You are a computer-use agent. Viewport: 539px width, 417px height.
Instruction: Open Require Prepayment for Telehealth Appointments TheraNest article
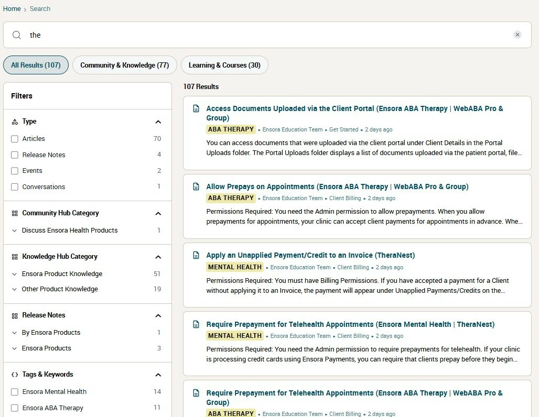[x=350, y=324]
